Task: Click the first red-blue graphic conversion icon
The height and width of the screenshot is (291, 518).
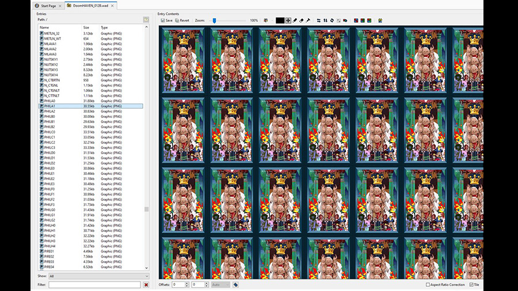Action: click(356, 21)
